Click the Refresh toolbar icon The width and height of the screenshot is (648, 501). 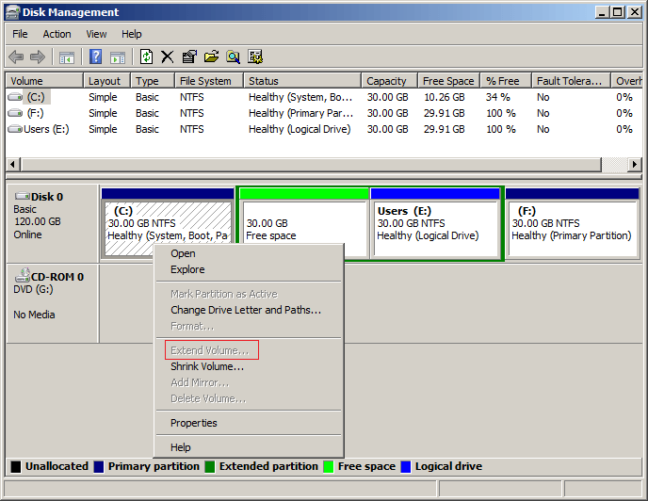point(146,57)
